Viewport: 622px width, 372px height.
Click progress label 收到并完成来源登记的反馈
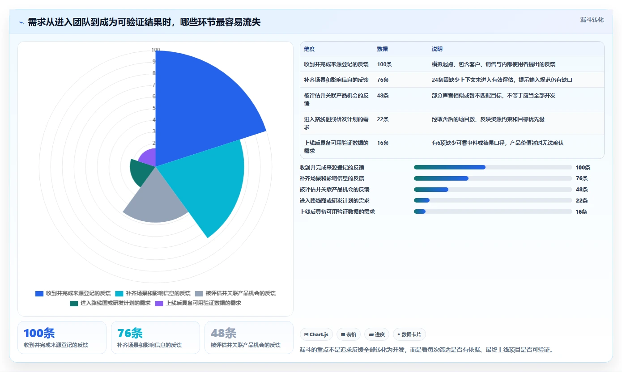point(332,168)
